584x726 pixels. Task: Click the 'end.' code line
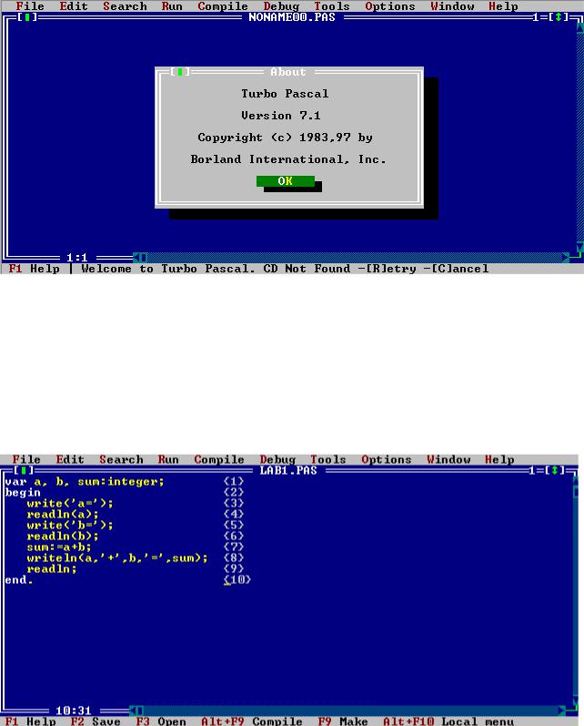[19, 579]
